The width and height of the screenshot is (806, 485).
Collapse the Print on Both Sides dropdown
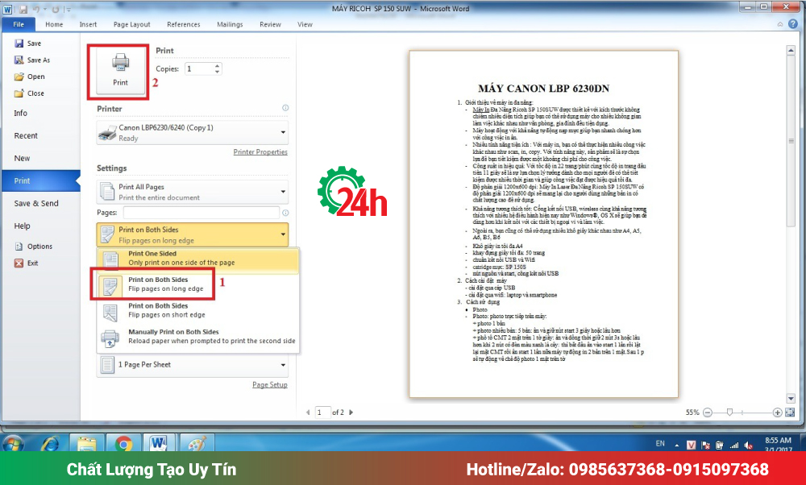click(x=193, y=234)
